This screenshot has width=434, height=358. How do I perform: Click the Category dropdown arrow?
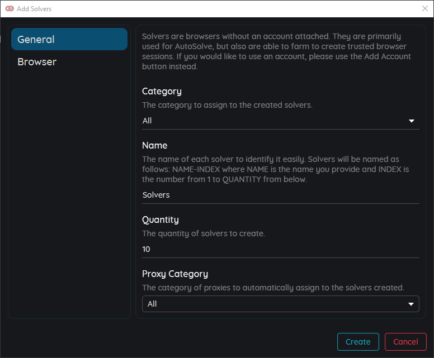(x=411, y=121)
